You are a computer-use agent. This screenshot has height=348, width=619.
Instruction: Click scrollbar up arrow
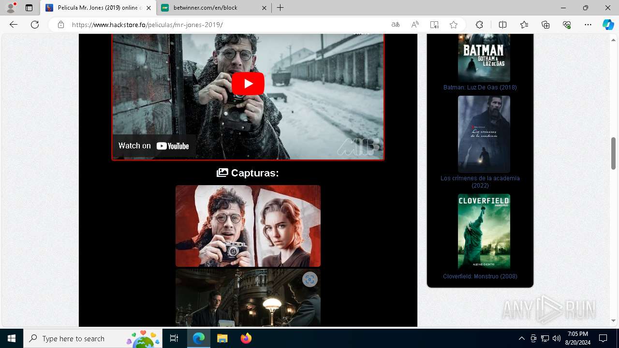613,40
